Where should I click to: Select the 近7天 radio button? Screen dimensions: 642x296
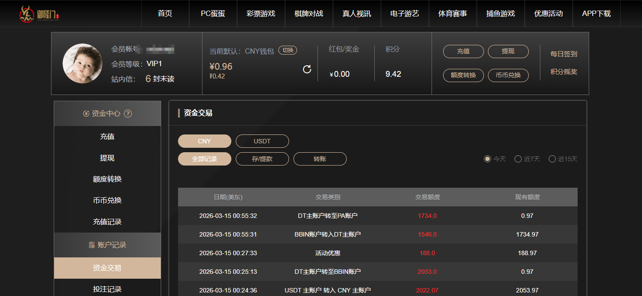518,159
